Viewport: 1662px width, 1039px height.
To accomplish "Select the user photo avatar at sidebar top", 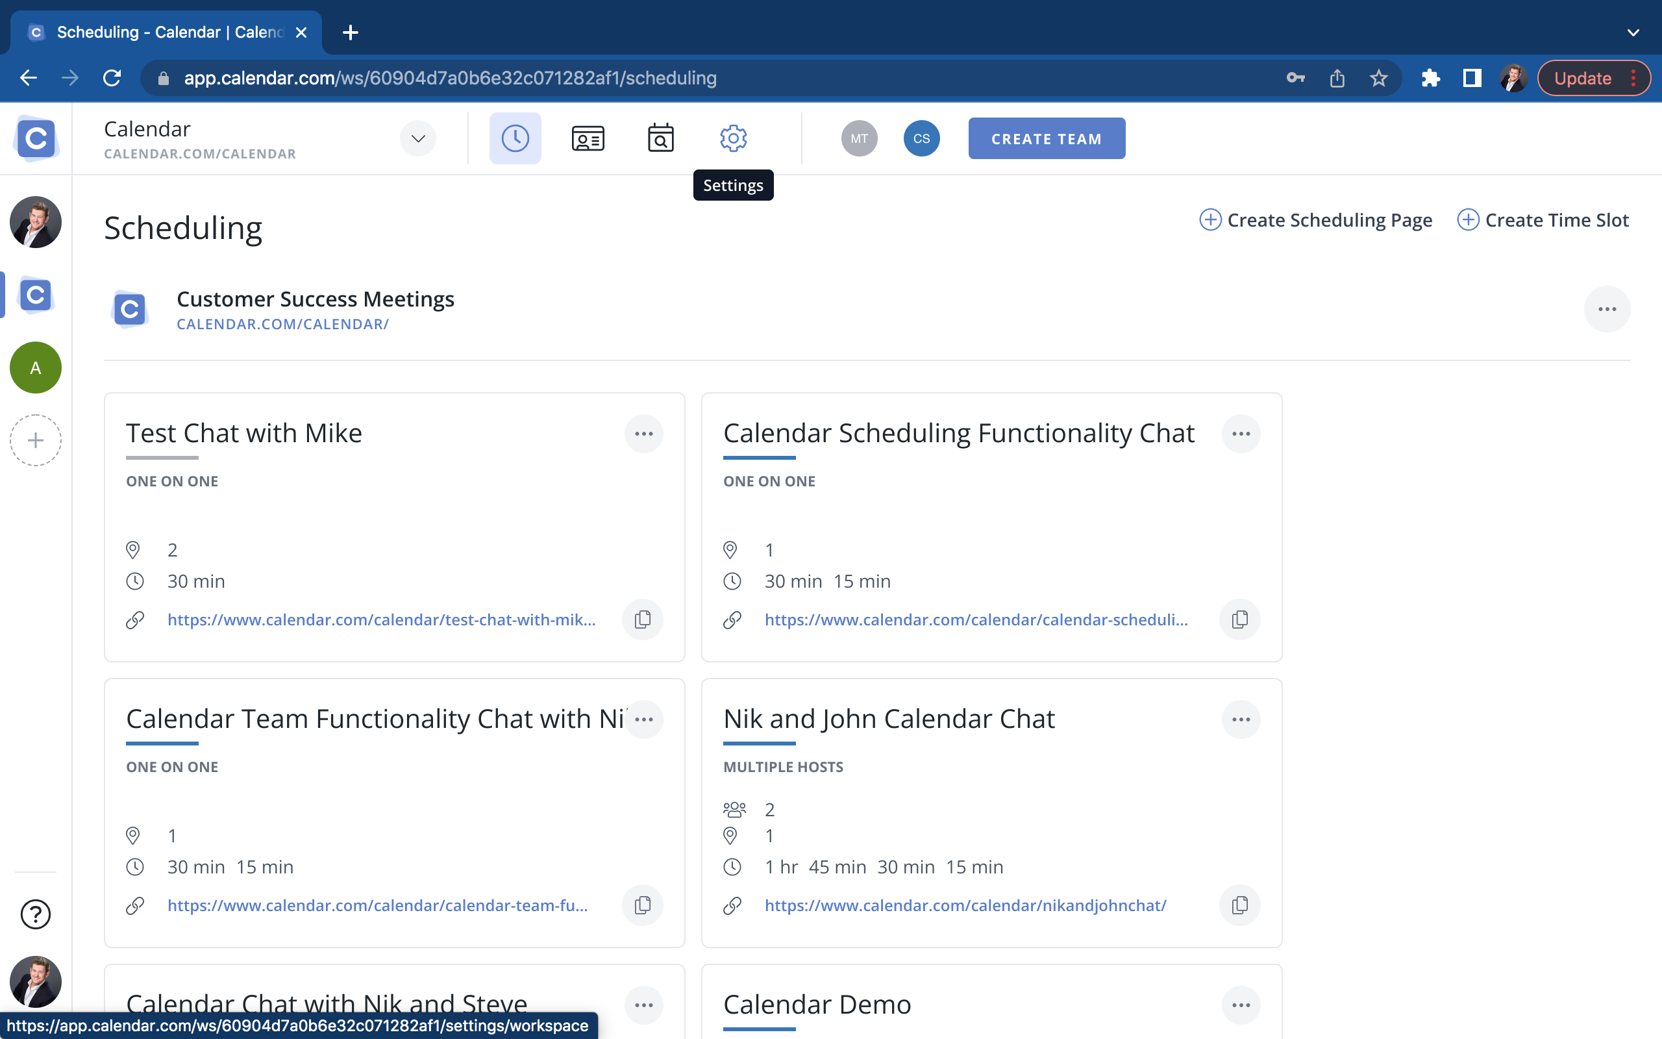I will (36, 222).
